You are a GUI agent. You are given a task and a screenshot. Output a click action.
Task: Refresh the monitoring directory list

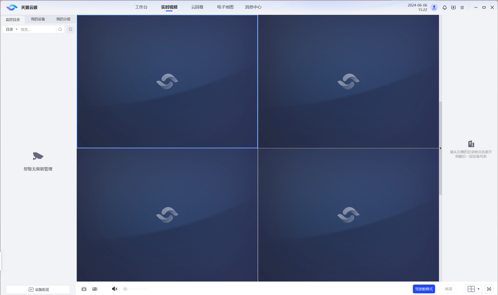tap(71, 29)
